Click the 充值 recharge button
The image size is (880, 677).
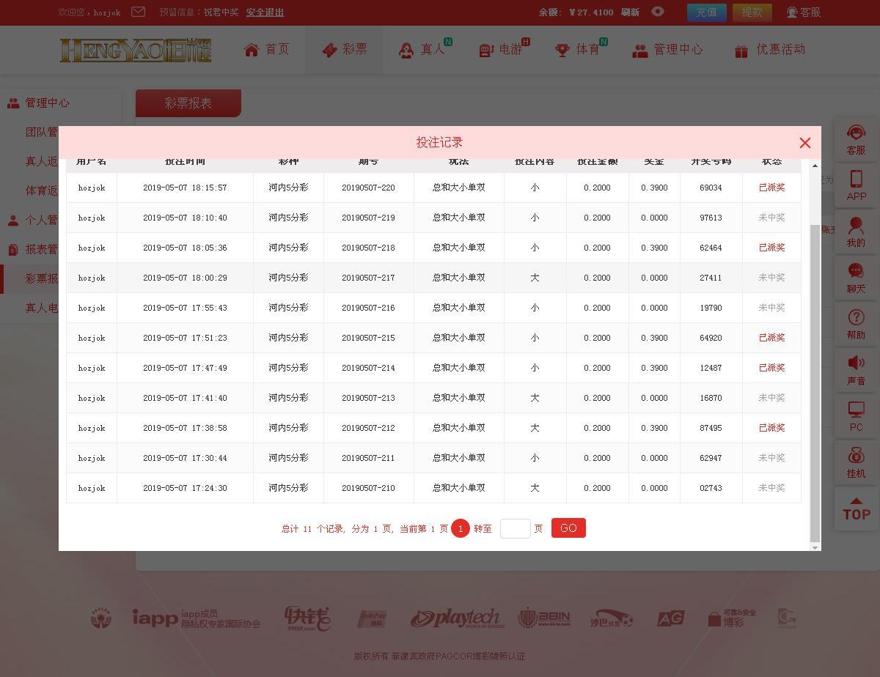706,12
